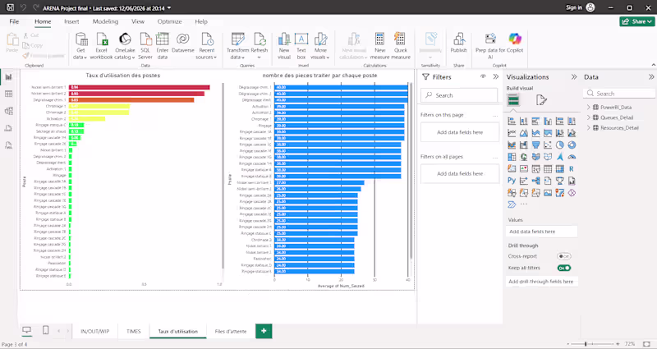This screenshot has width=657, height=349.
Task: Collapse the Visualizations pane
Action: tap(574, 76)
